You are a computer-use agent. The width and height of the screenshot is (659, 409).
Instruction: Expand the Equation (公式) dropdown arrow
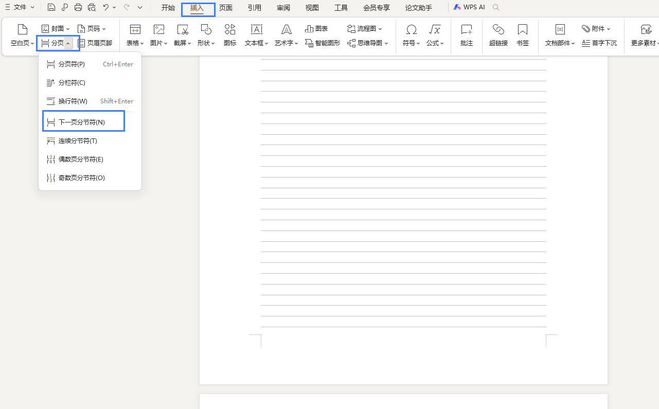tap(442, 43)
